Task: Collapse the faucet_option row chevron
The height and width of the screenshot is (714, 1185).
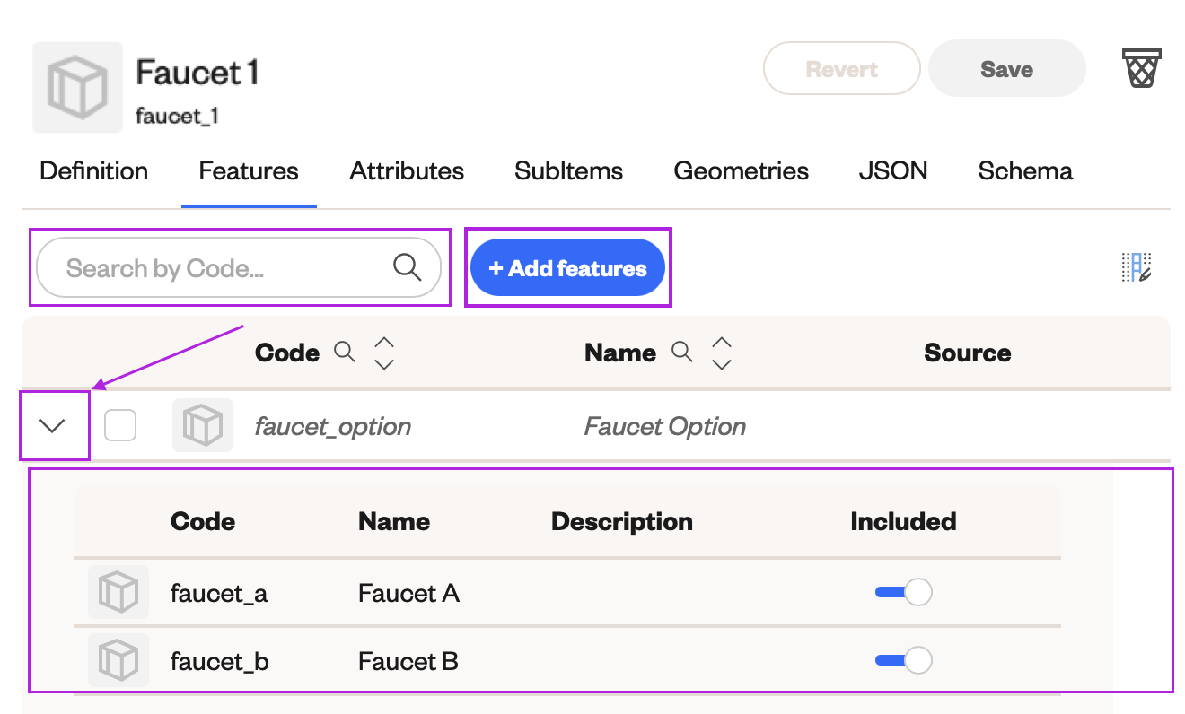Action: tap(54, 426)
